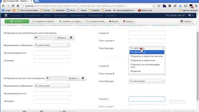Focus the Ссылка C input field

(147, 99)
